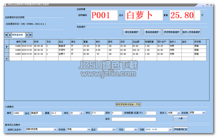Click the 标准配量 column header
The height and width of the screenshot is (137, 217).
151,42
